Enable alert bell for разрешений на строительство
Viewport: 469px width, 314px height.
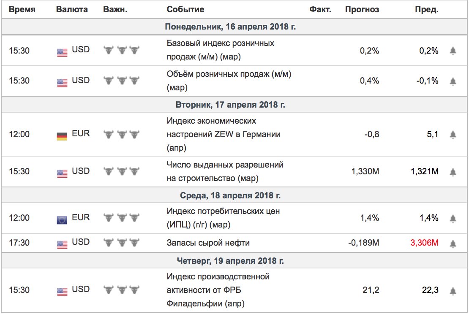[453, 172]
